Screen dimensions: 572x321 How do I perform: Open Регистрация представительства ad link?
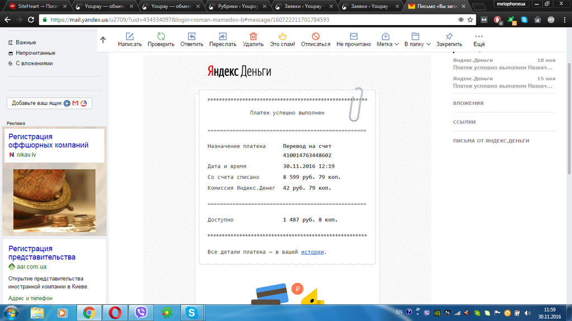click(41, 253)
